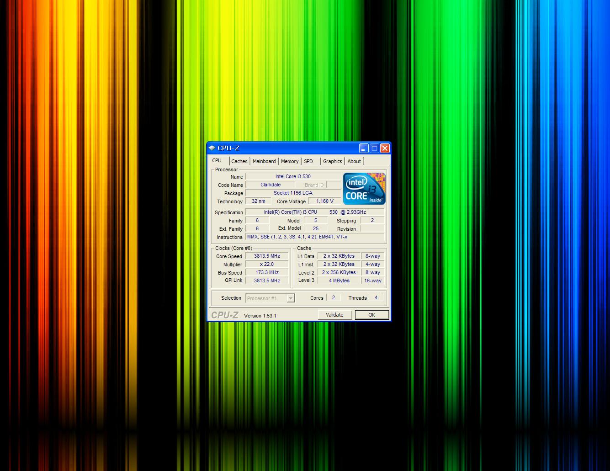Click the Threads value 4

(376, 297)
